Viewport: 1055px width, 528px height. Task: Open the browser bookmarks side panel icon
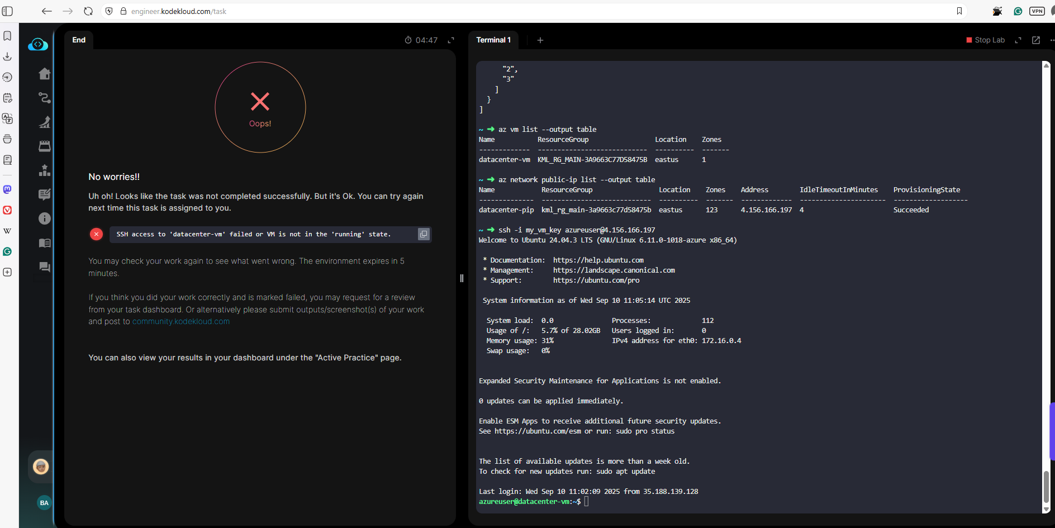pos(7,36)
